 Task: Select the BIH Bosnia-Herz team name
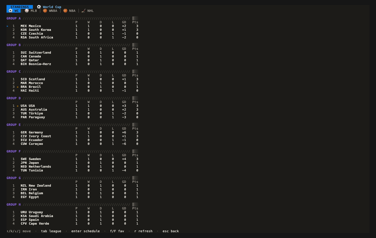point(36,64)
